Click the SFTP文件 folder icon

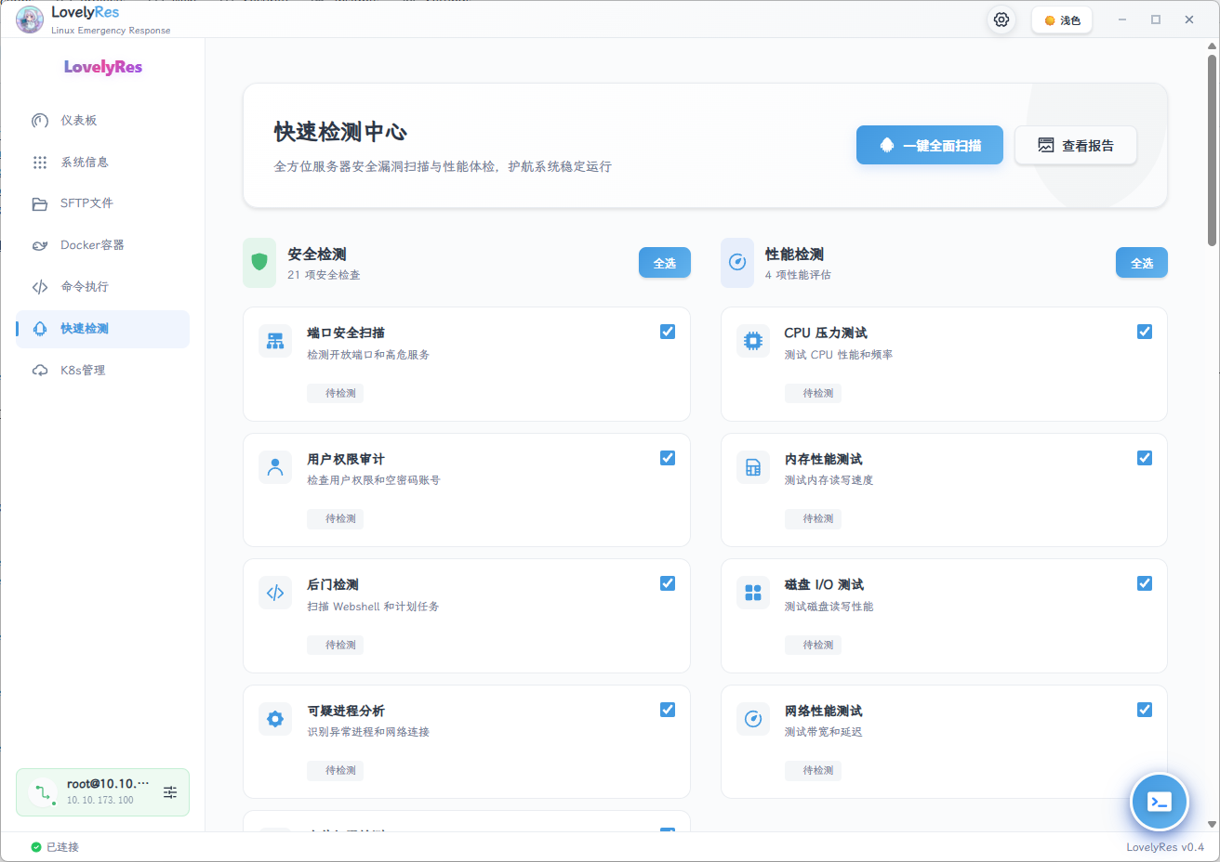pyautogui.click(x=40, y=204)
